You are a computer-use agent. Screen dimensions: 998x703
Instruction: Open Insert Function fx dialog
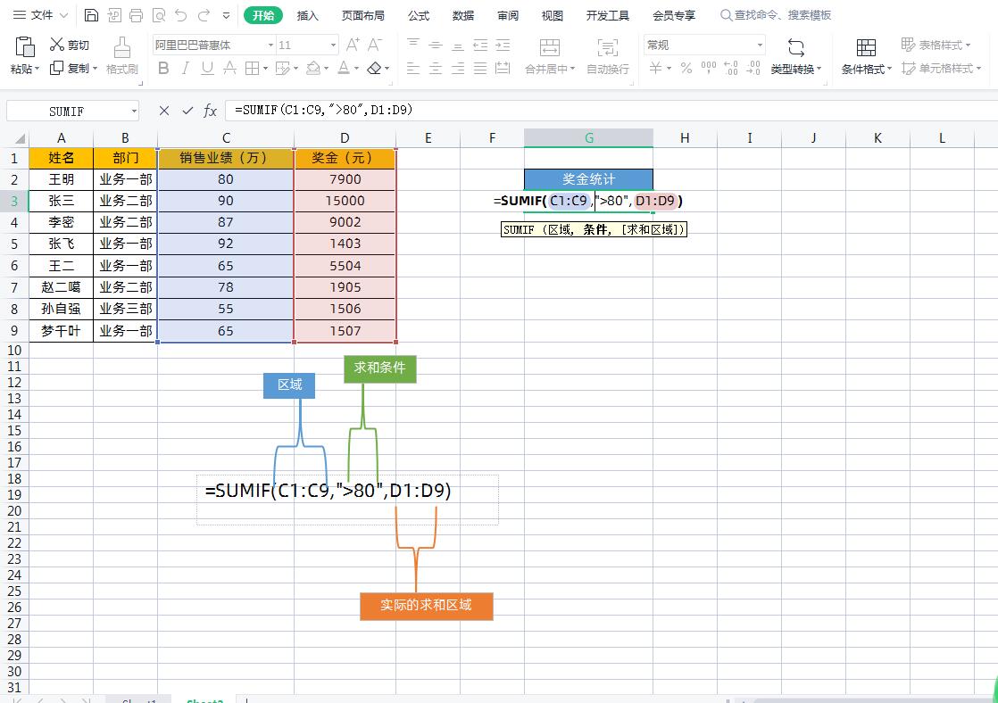[210, 111]
